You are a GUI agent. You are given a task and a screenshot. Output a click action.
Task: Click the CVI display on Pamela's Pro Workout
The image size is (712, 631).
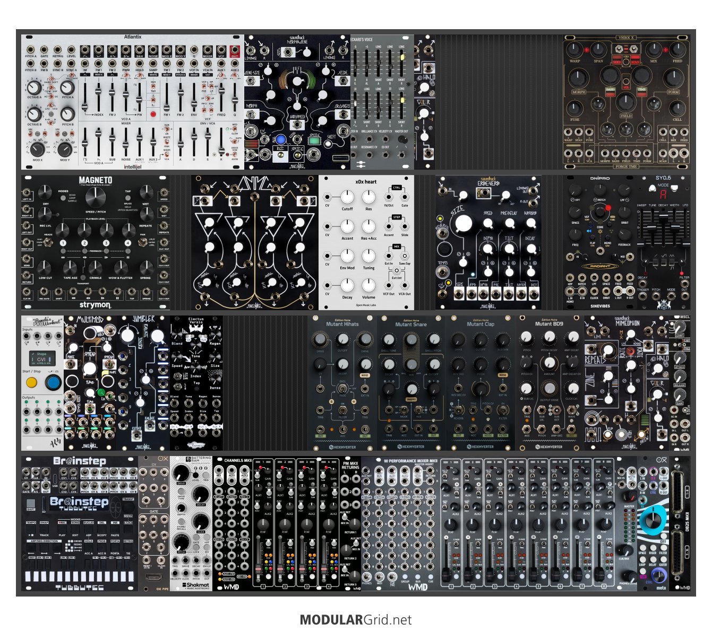click(x=41, y=358)
